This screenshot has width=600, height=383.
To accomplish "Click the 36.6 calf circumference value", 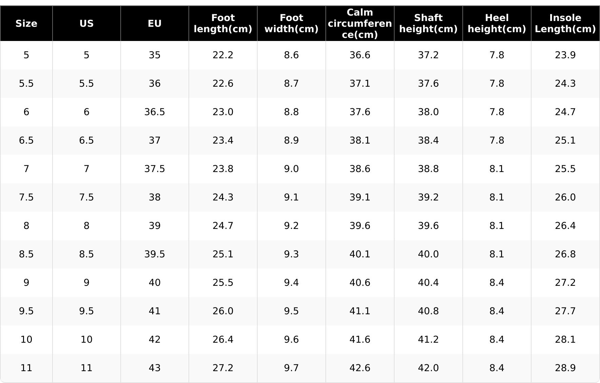I will (360, 55).
